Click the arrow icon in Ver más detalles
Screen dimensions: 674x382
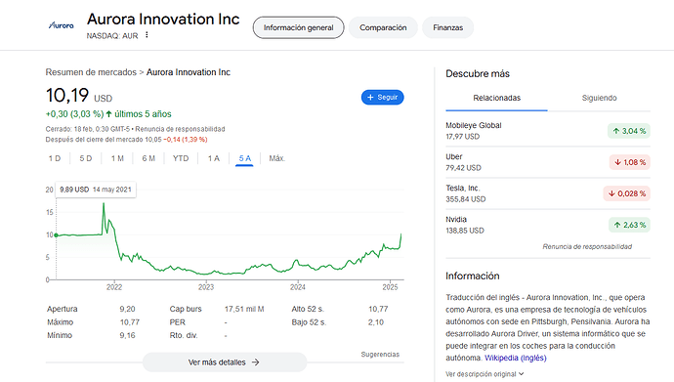tap(255, 362)
